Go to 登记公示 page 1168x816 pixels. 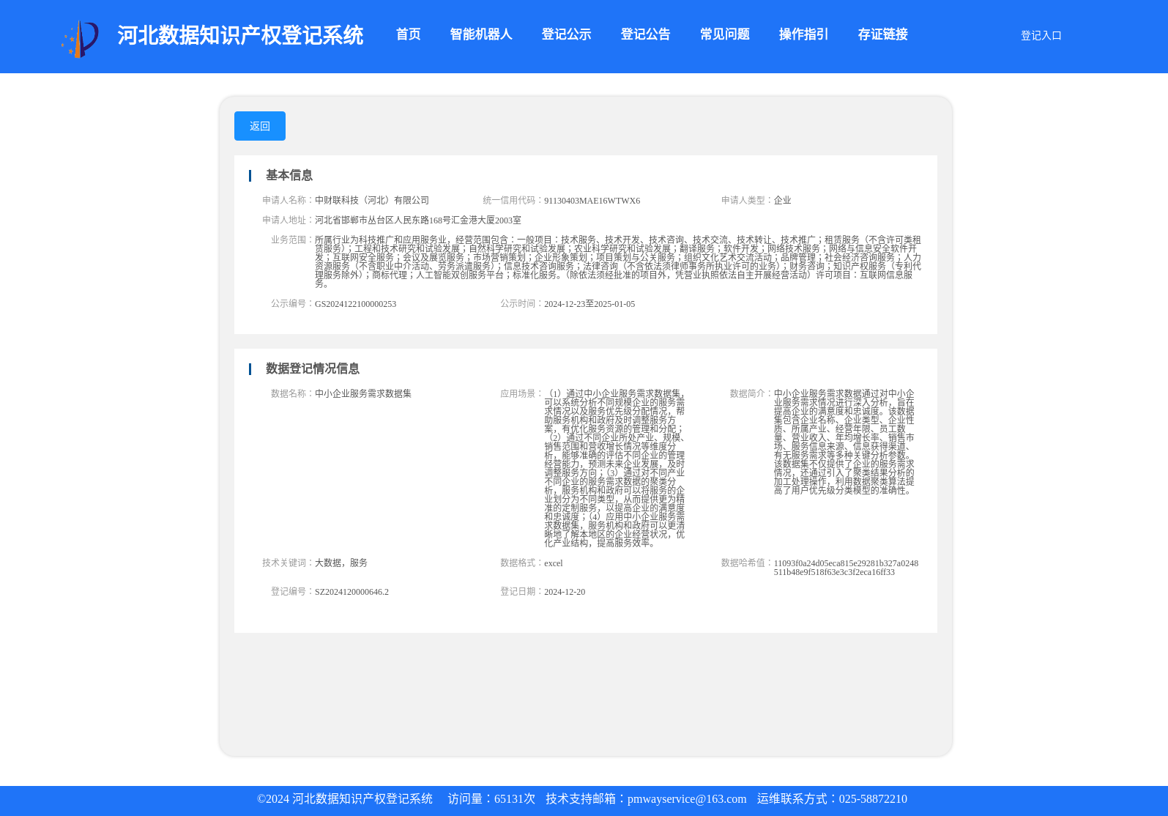click(566, 34)
